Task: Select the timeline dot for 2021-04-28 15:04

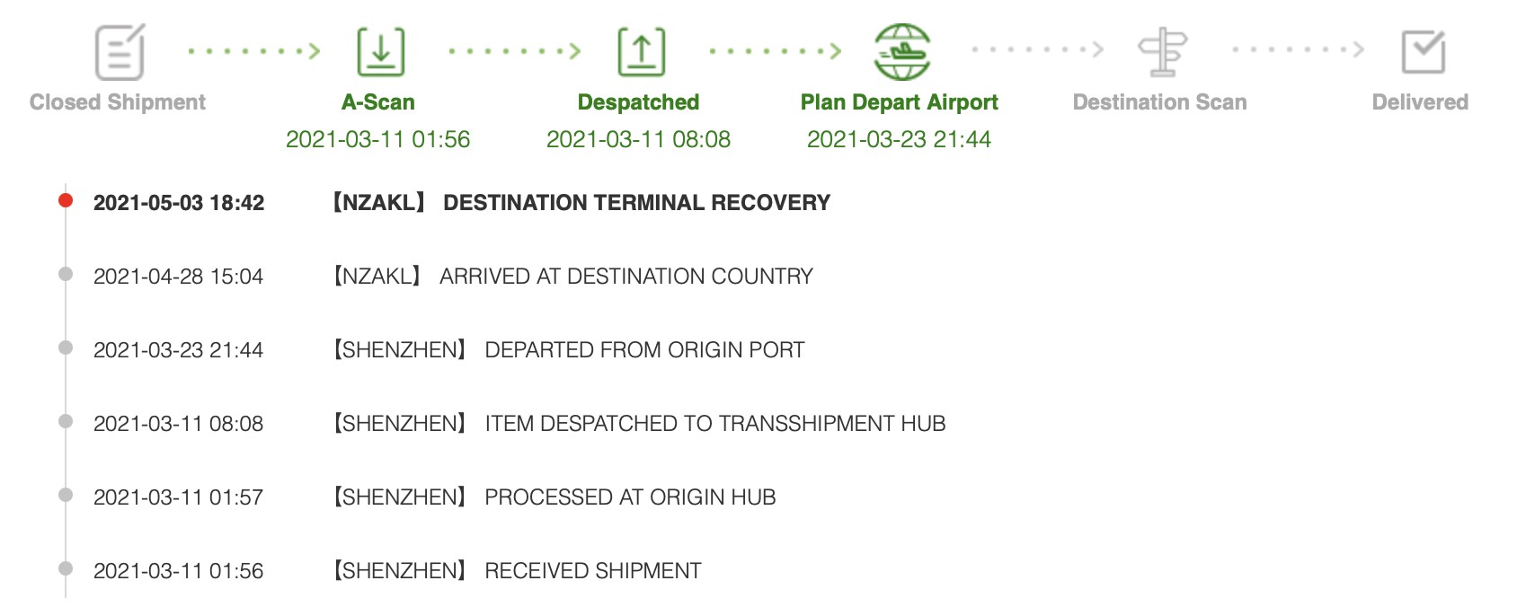Action: pos(66,274)
